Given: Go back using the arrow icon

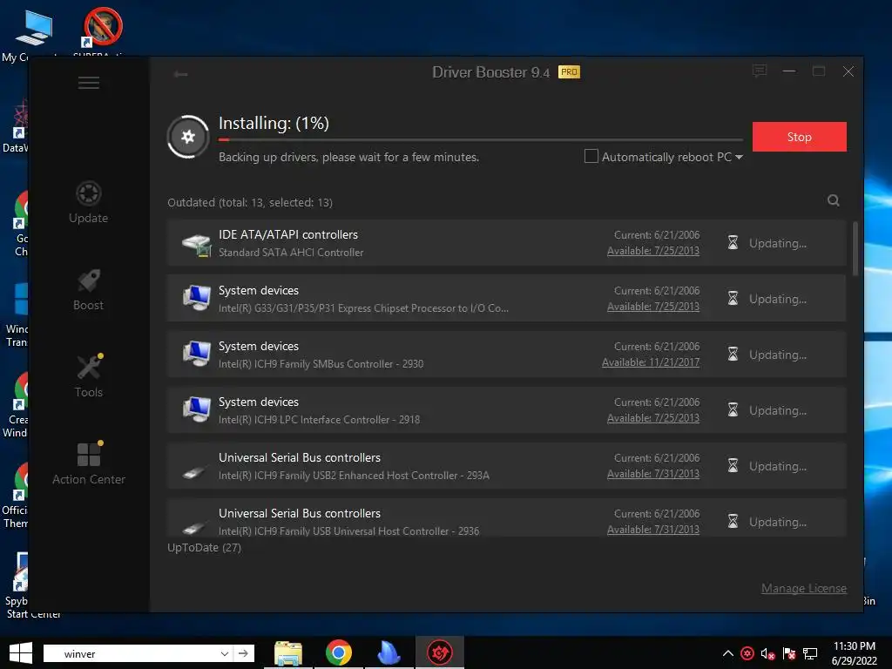Looking at the screenshot, I should tap(181, 74).
